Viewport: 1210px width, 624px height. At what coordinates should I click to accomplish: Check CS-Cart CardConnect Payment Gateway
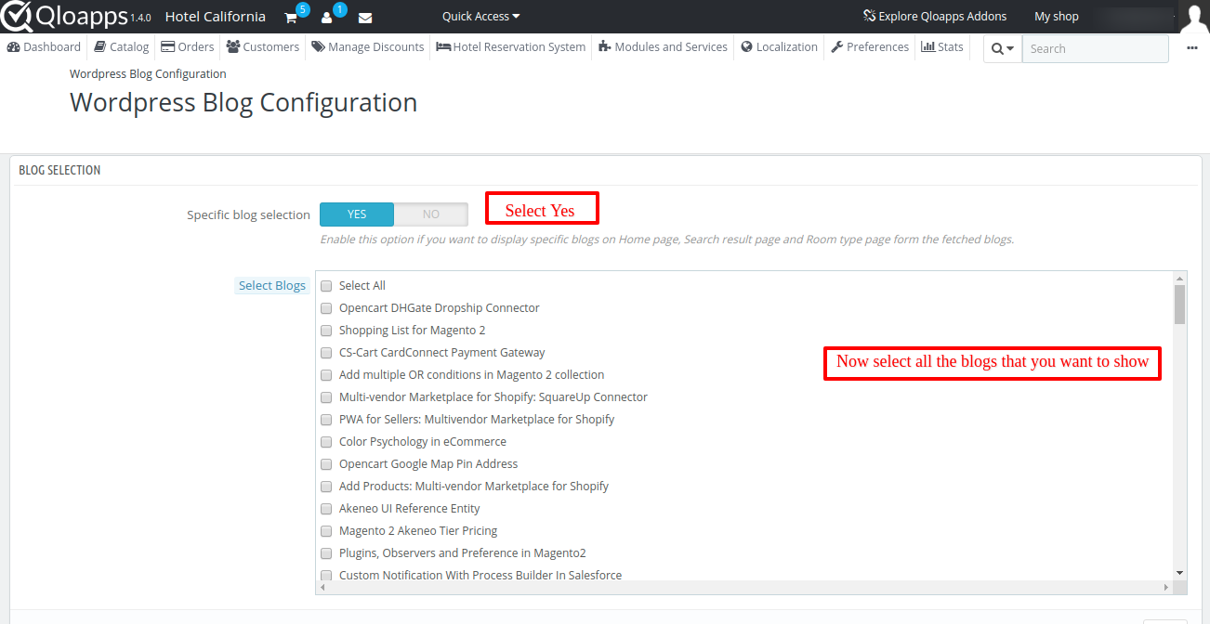pyautogui.click(x=326, y=353)
